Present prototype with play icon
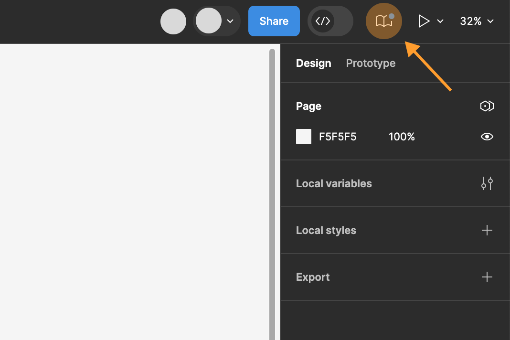Screen dimensions: 510x340 coord(424,21)
